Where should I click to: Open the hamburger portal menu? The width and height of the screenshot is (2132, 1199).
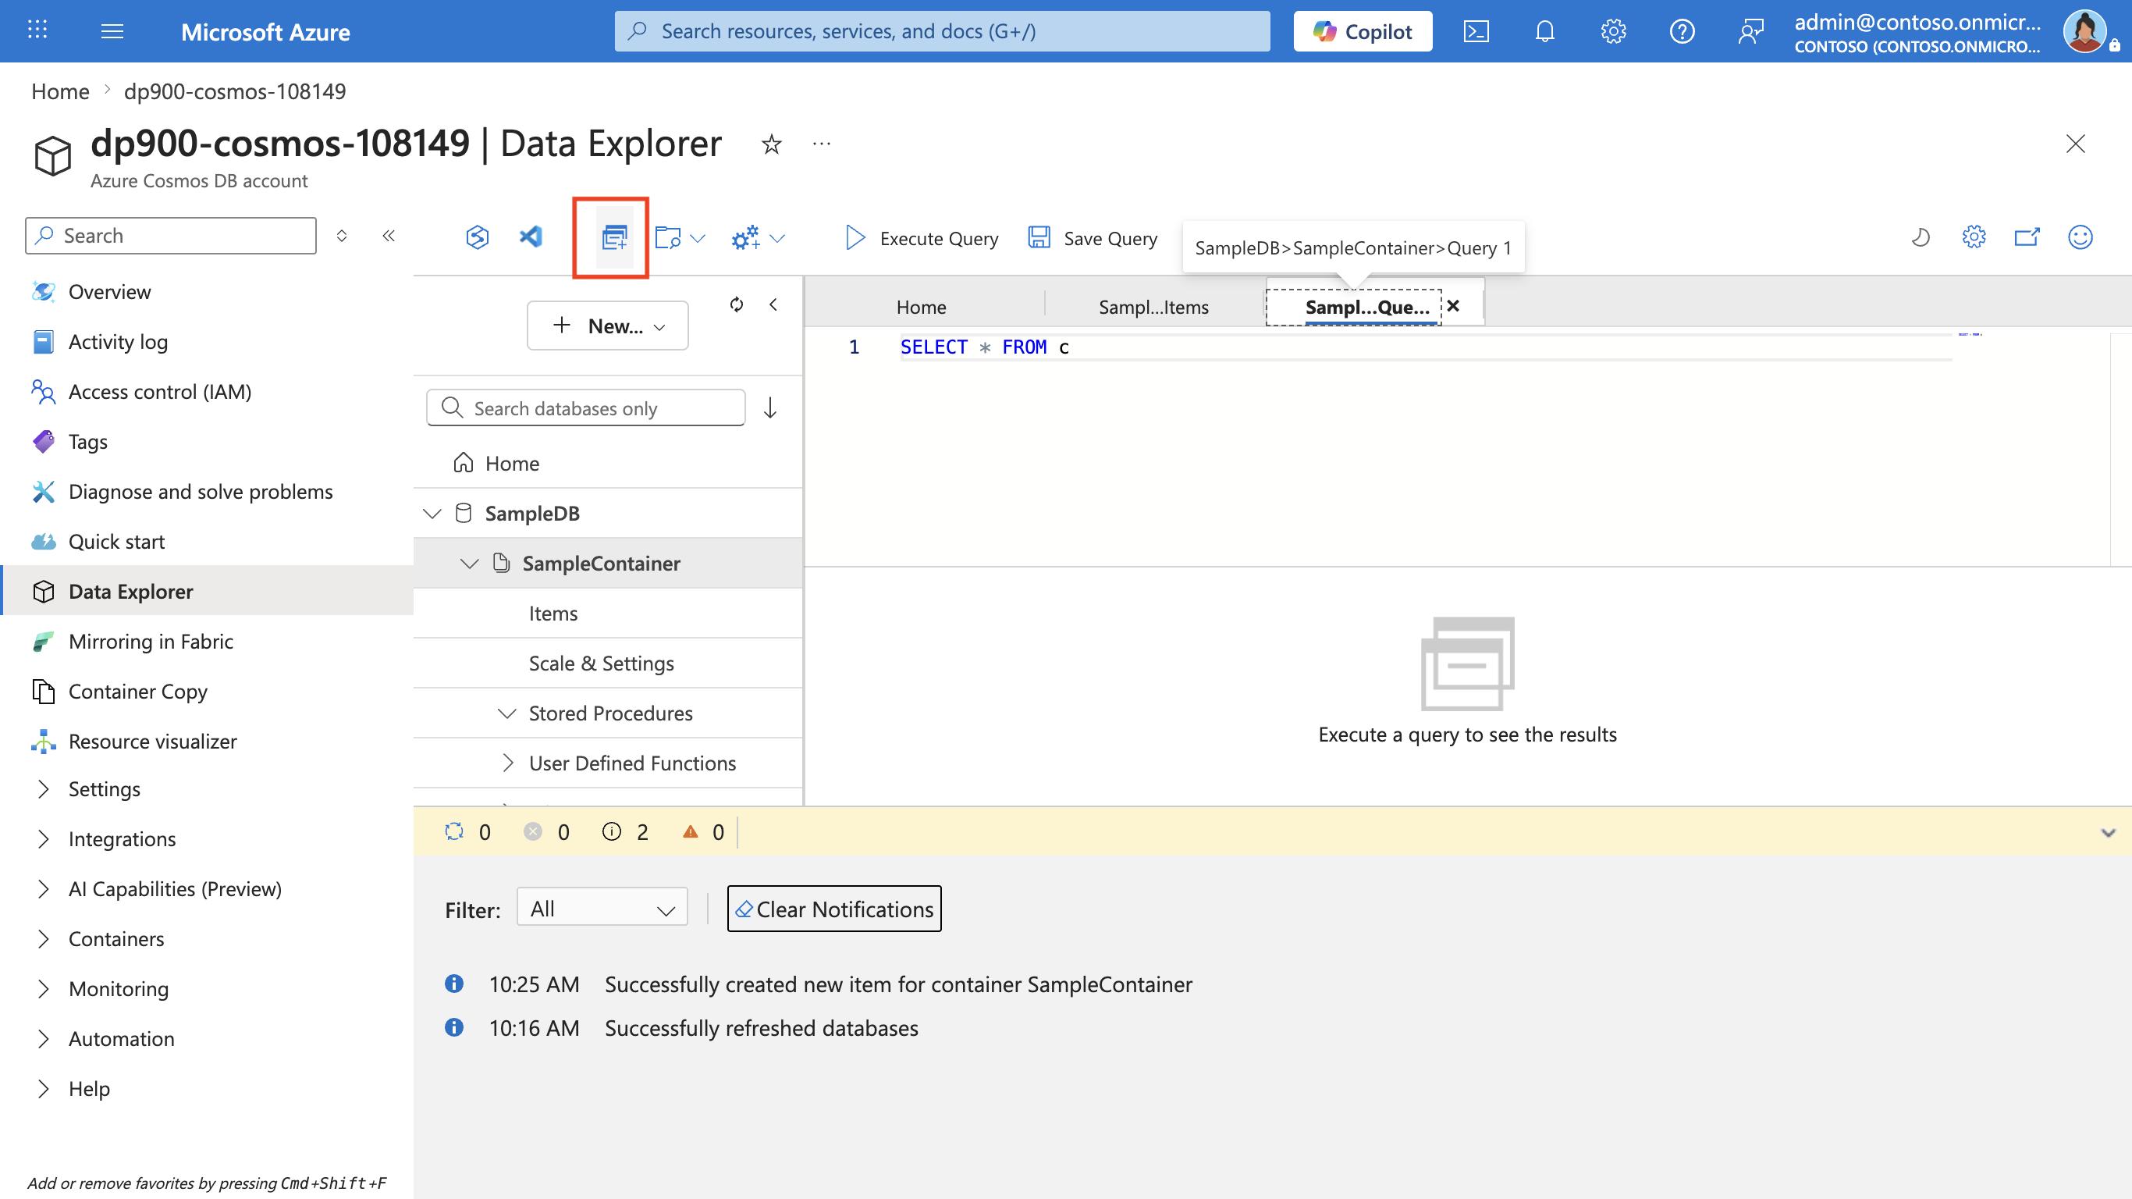pos(112,31)
